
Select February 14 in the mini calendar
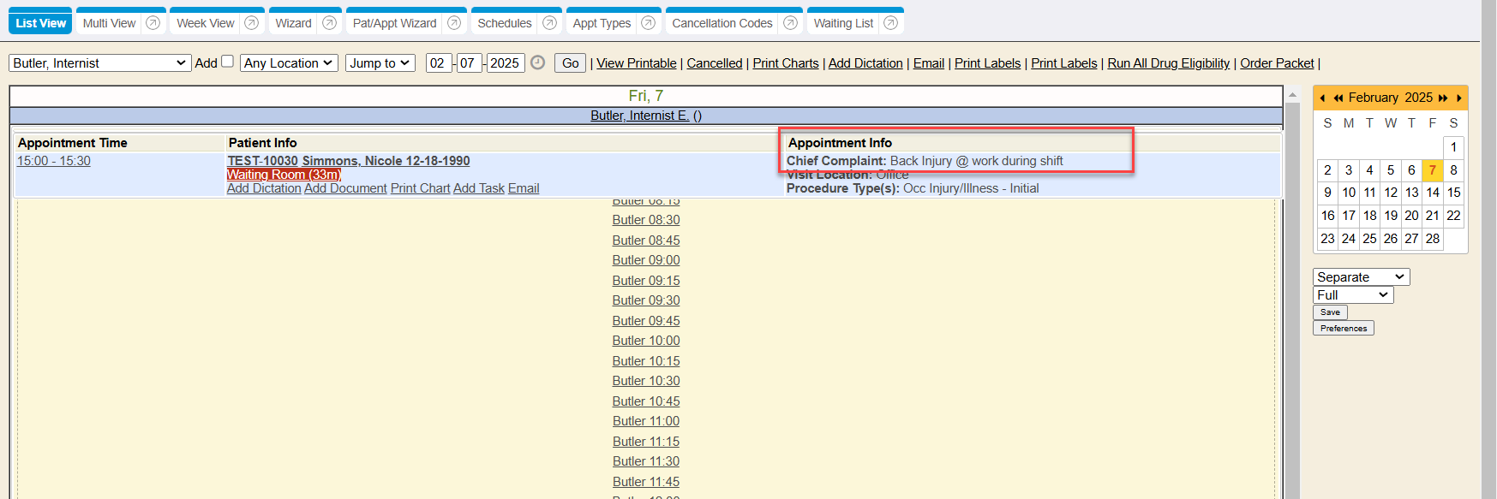1432,193
